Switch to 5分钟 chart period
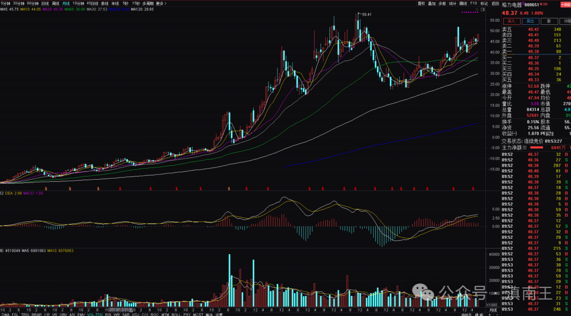571x316 pixels. (5, 3)
